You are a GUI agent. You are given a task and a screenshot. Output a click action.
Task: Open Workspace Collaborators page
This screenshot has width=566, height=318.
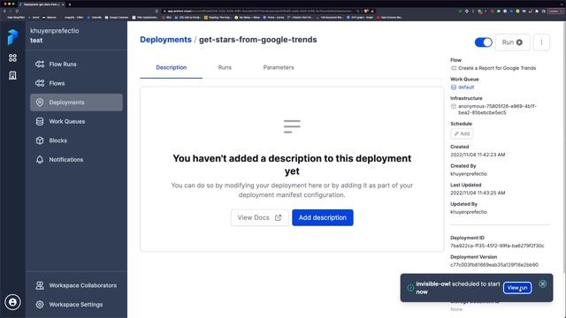(76, 285)
